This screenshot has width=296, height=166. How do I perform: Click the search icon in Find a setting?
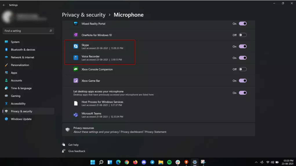[51, 31]
